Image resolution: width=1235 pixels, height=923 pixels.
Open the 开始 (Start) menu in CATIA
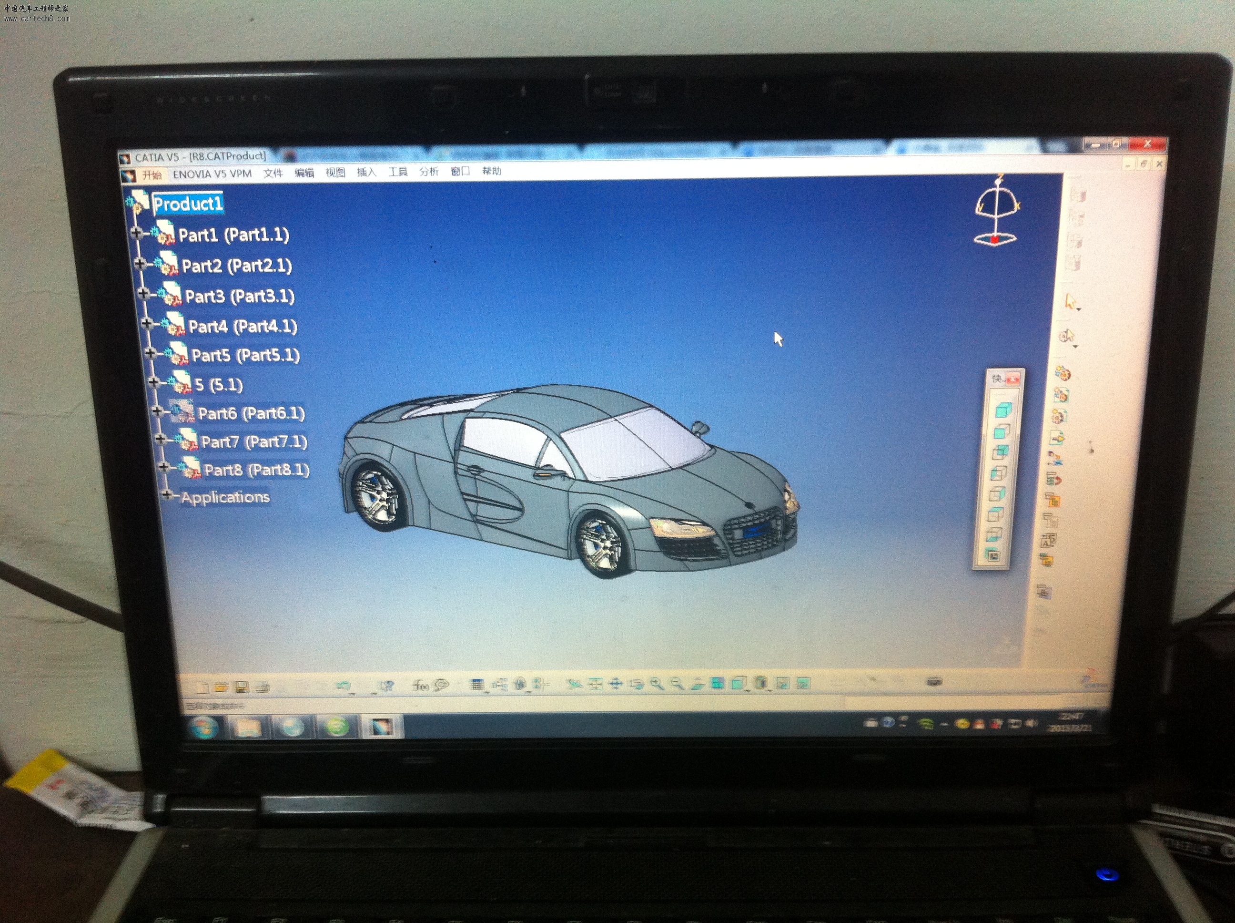pyautogui.click(x=152, y=175)
